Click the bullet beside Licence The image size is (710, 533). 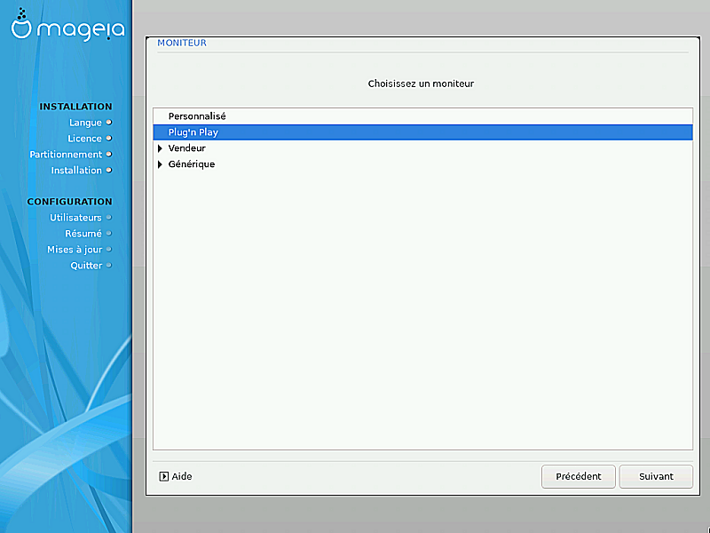[x=108, y=139]
